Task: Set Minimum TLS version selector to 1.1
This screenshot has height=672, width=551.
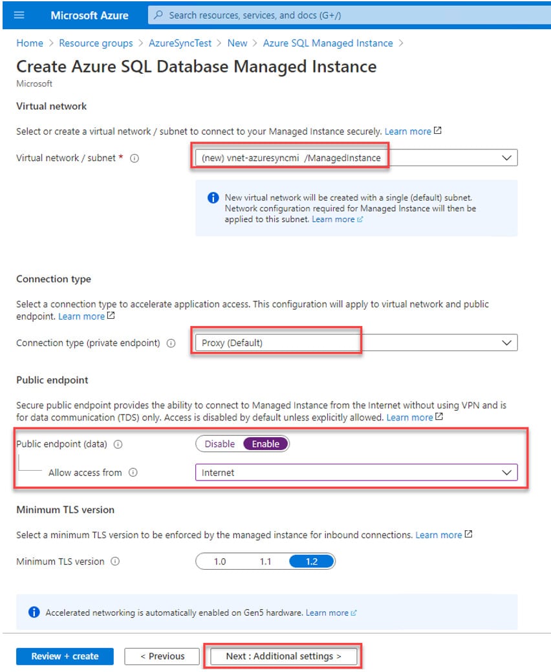Action: point(265,561)
